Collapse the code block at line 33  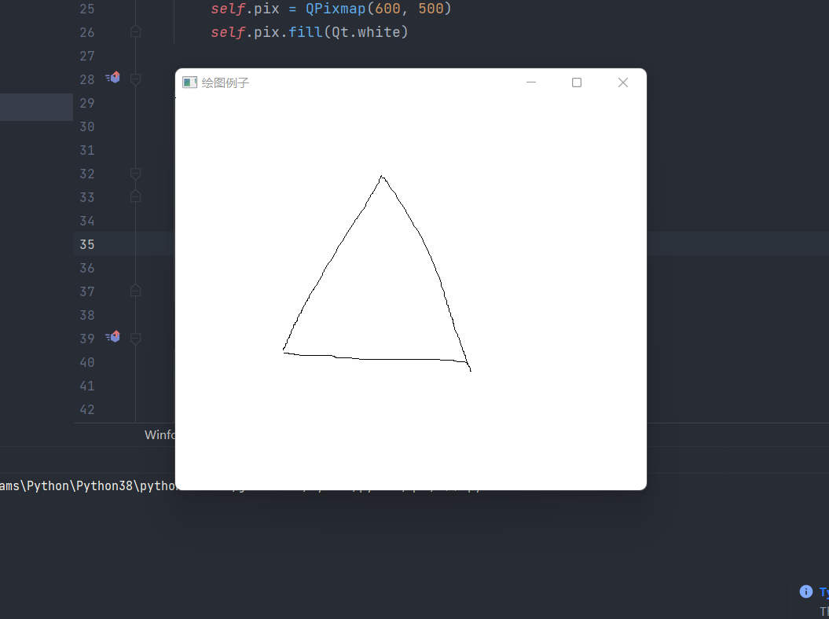135,196
